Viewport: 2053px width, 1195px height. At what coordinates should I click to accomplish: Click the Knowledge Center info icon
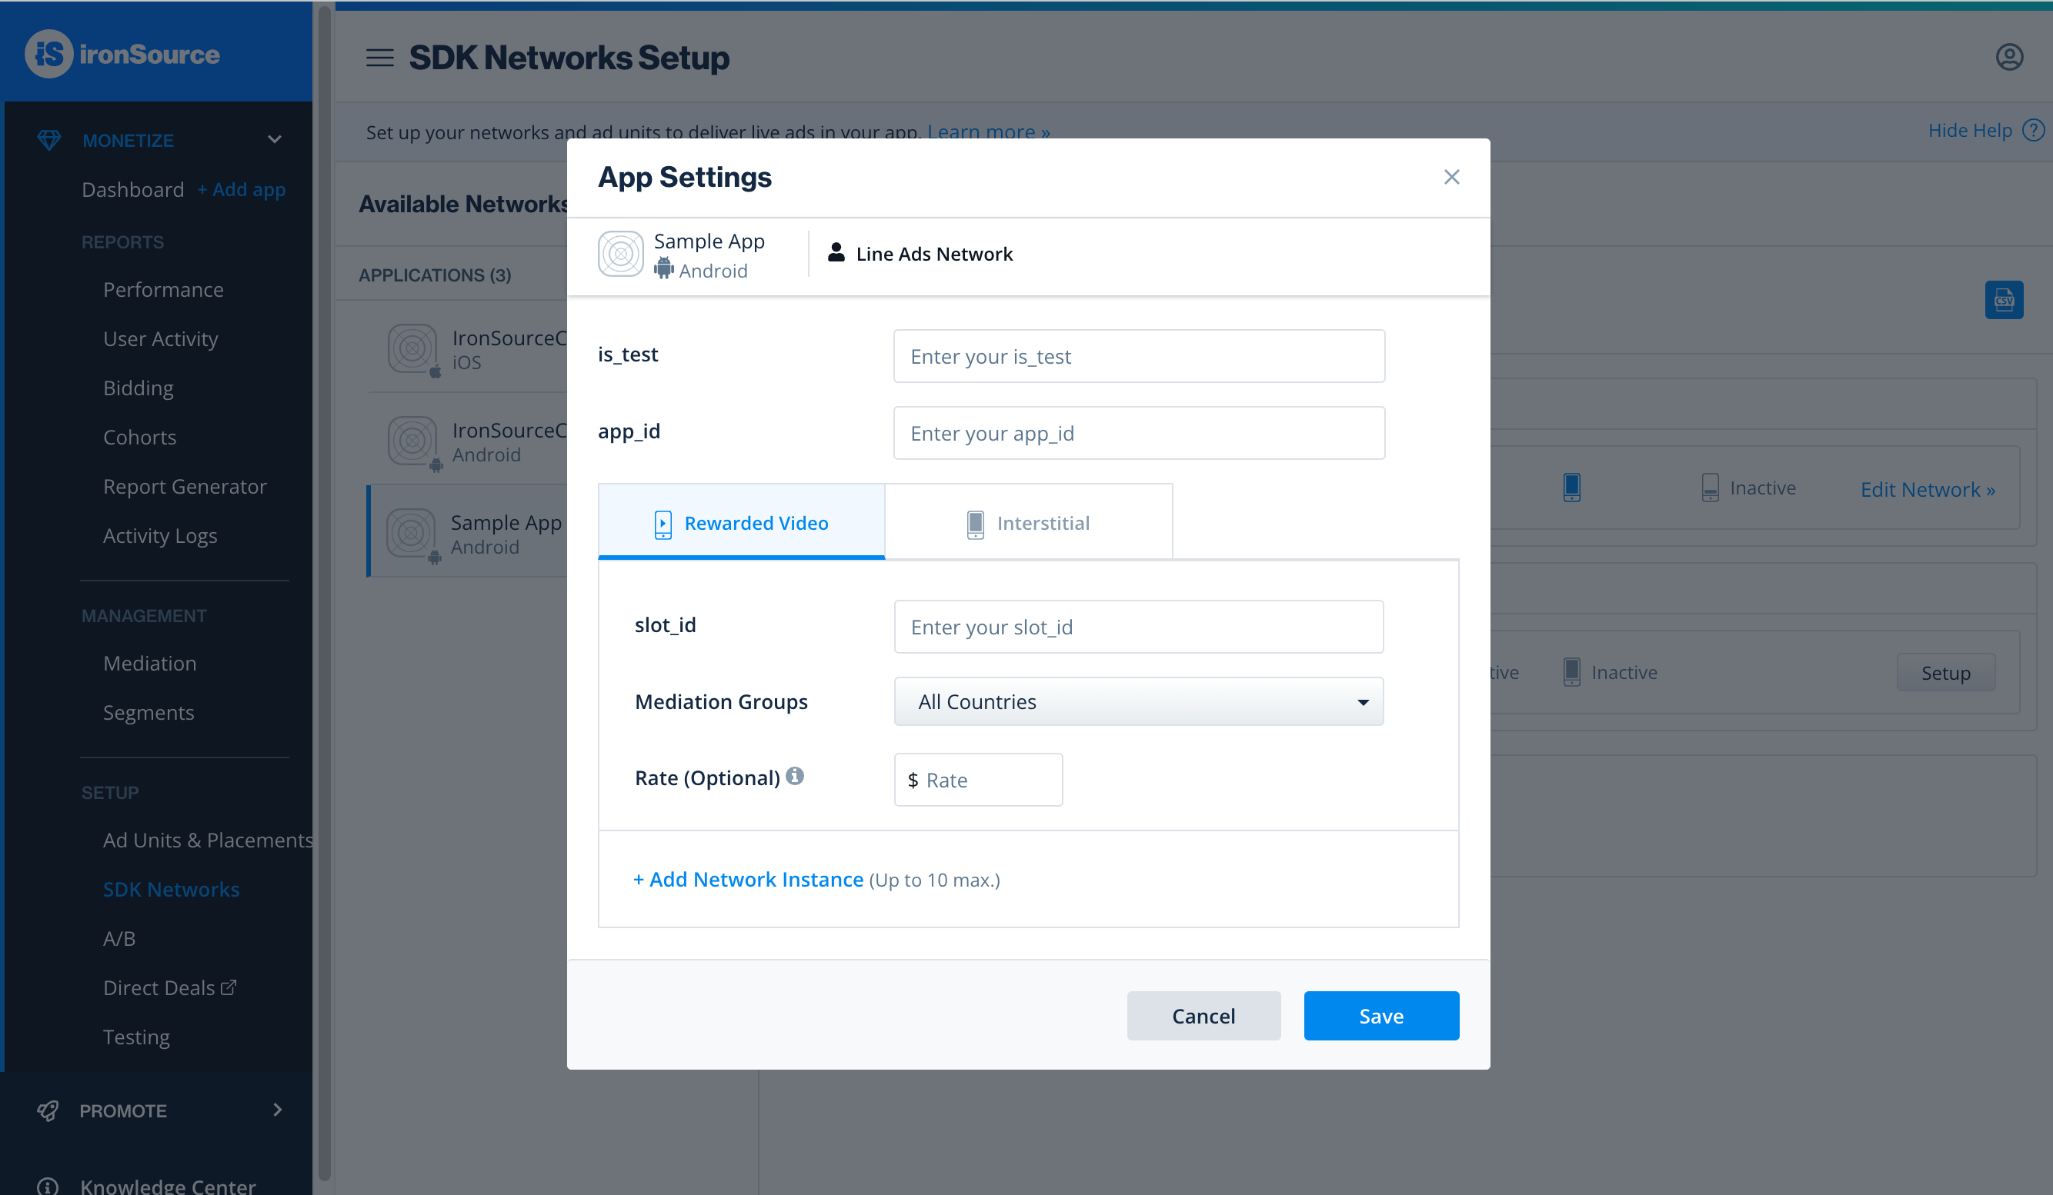(48, 1186)
